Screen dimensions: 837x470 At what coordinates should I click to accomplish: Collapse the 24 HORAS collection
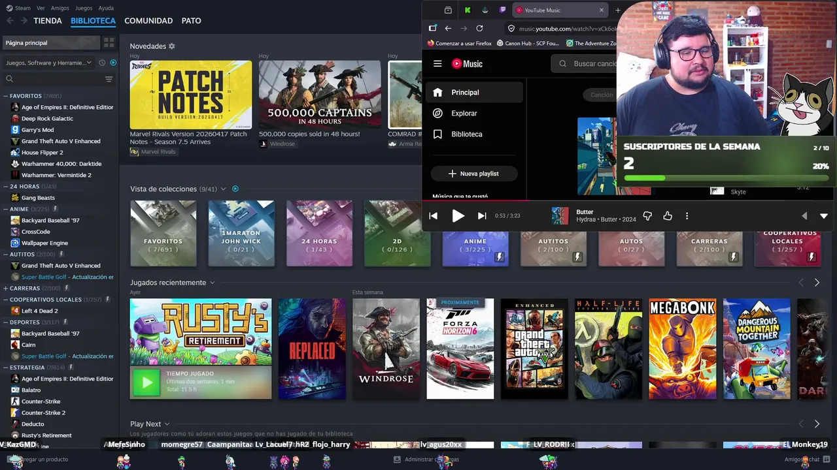click(5, 187)
